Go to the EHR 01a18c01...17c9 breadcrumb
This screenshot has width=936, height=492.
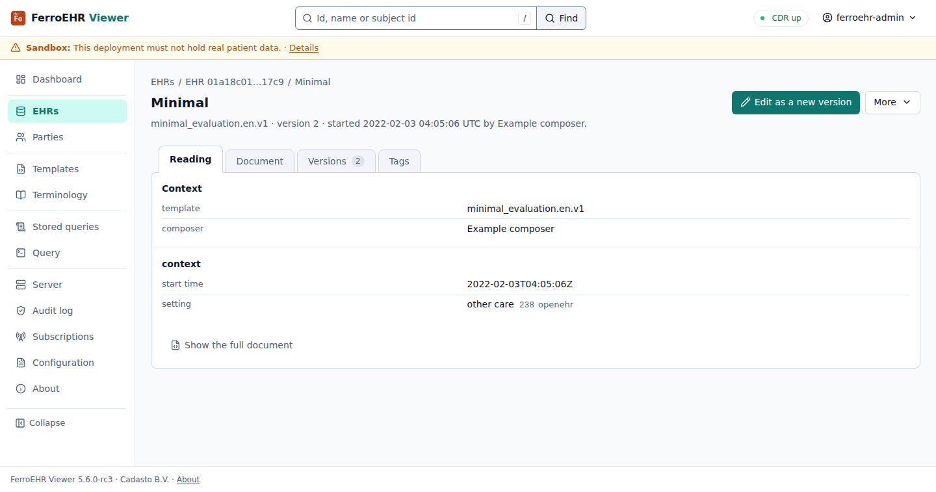tap(235, 82)
